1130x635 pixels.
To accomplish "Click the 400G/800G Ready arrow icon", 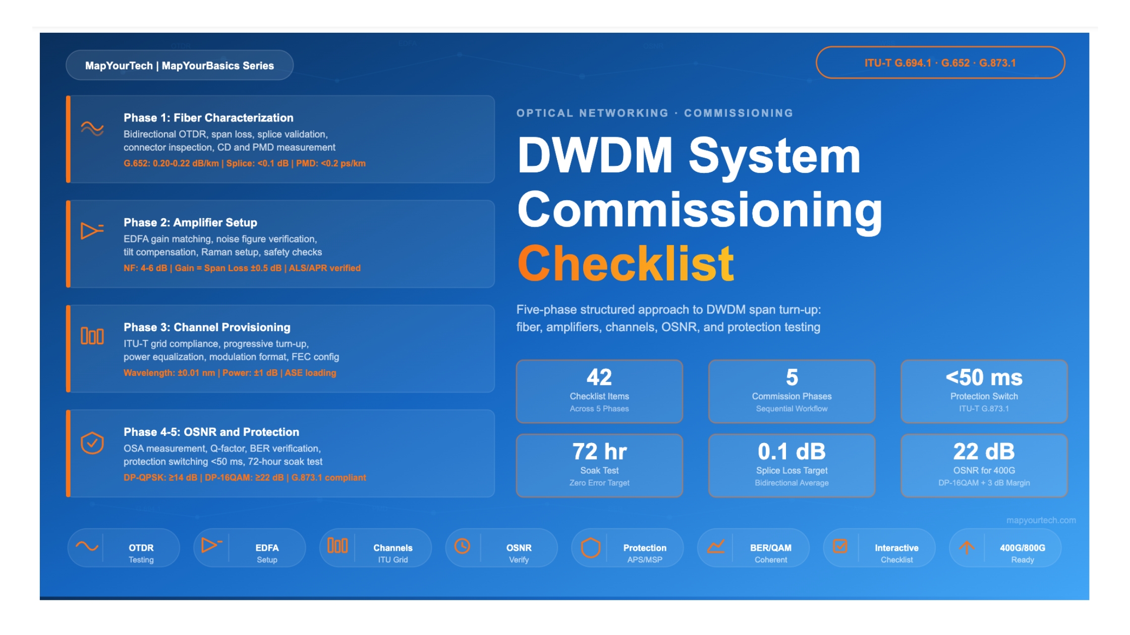I will pyautogui.click(x=968, y=547).
